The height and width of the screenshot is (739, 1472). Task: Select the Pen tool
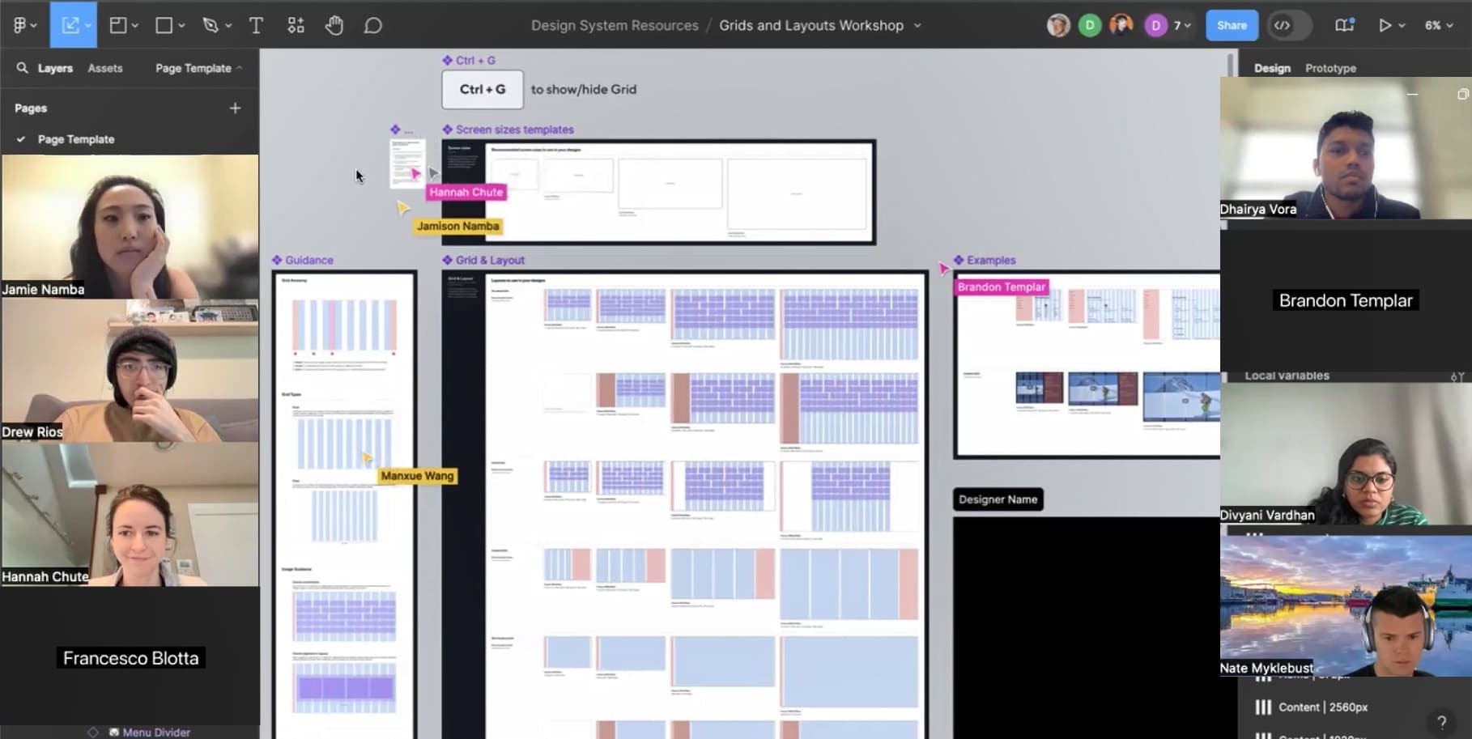pos(211,25)
